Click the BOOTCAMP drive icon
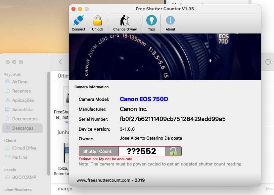 tap(8, 177)
